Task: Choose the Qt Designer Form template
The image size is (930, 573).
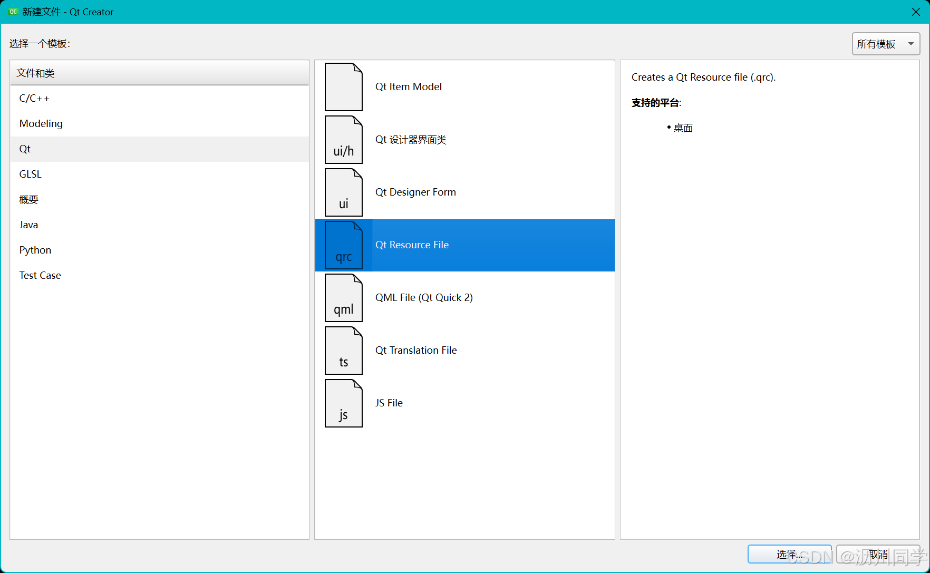Action: pyautogui.click(x=465, y=192)
